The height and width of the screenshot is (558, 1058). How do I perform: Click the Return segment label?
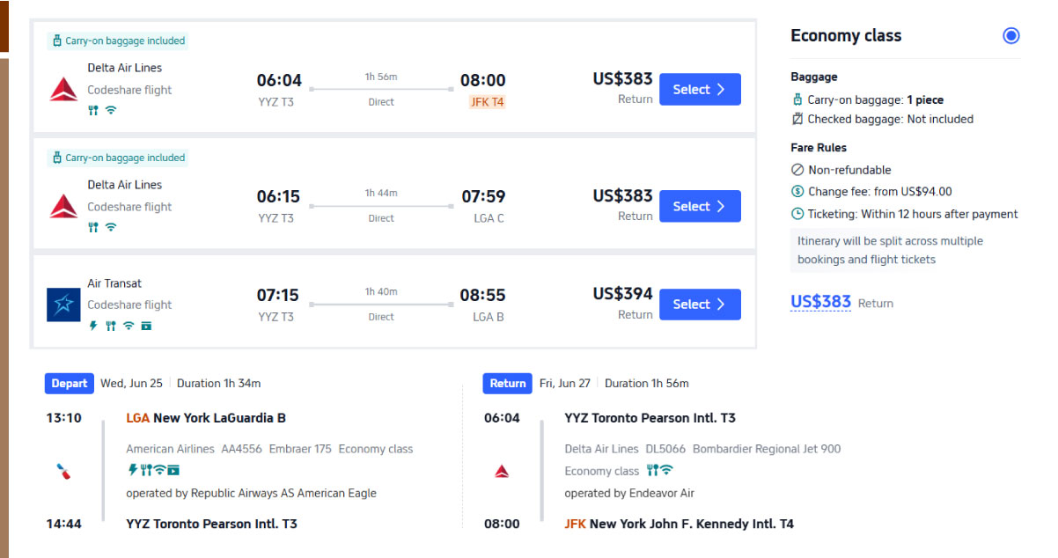pyautogui.click(x=508, y=383)
